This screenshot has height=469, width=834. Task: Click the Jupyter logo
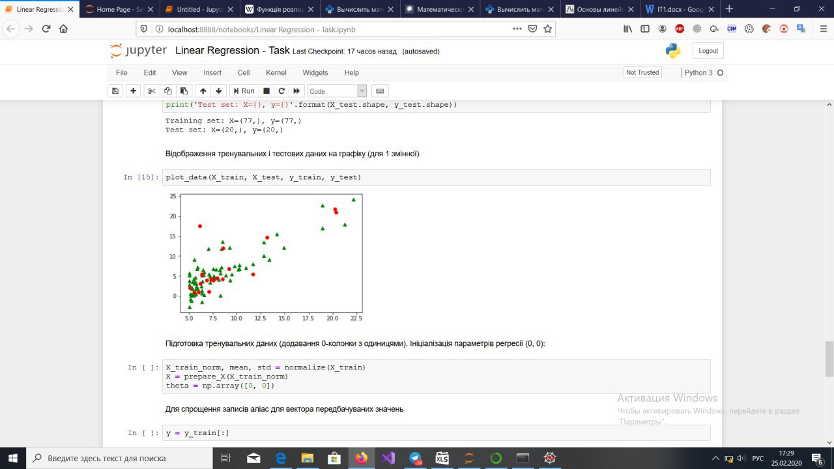click(x=139, y=51)
